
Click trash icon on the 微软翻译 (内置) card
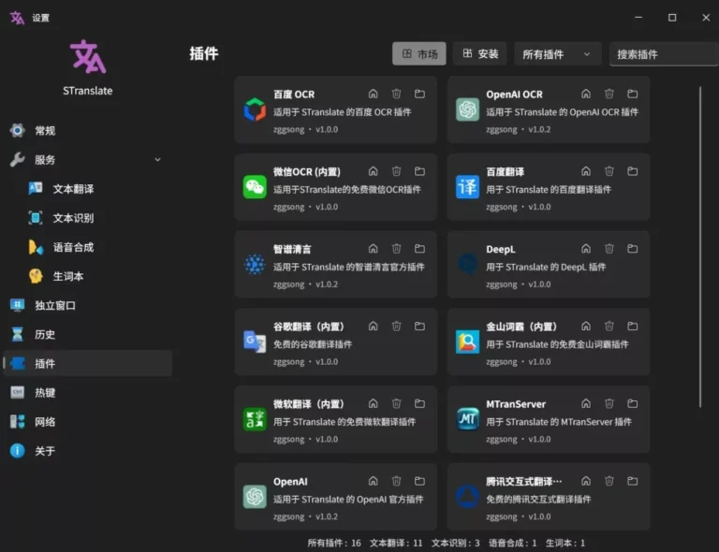pyautogui.click(x=396, y=403)
